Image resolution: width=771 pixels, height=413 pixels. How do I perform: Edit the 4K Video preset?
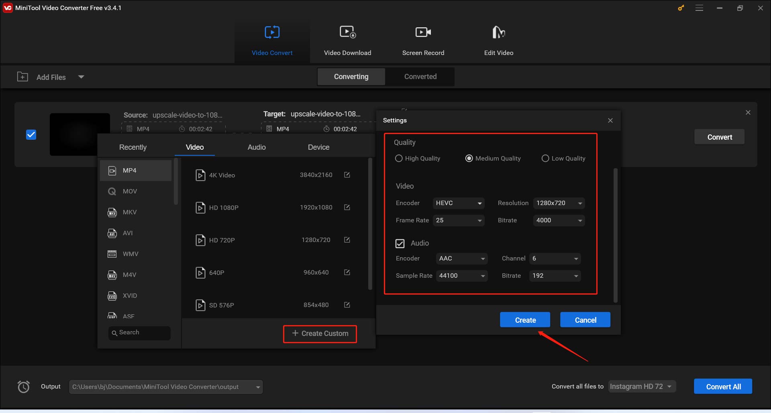tap(347, 175)
